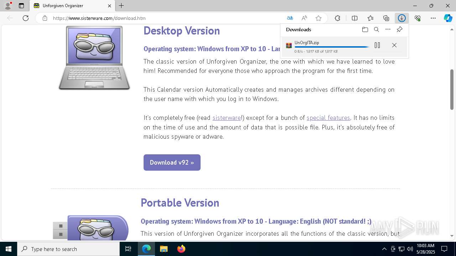View site information lock icon
456x256 pixels.
[45, 18]
